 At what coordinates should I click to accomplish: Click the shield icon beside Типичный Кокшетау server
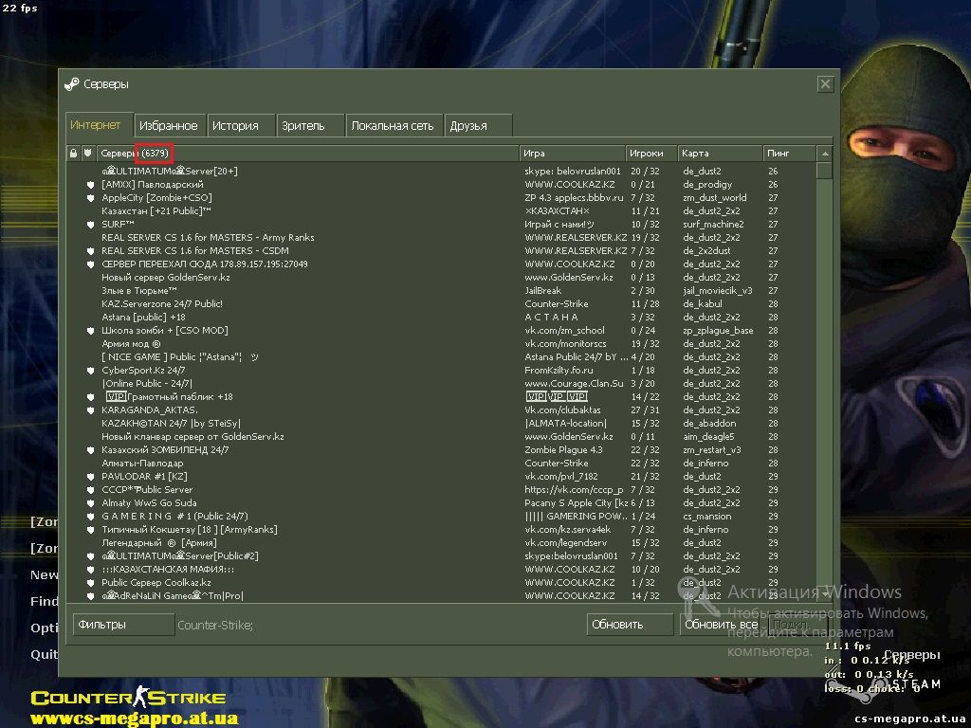click(90, 529)
